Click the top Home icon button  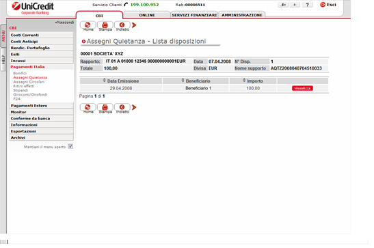point(88,25)
